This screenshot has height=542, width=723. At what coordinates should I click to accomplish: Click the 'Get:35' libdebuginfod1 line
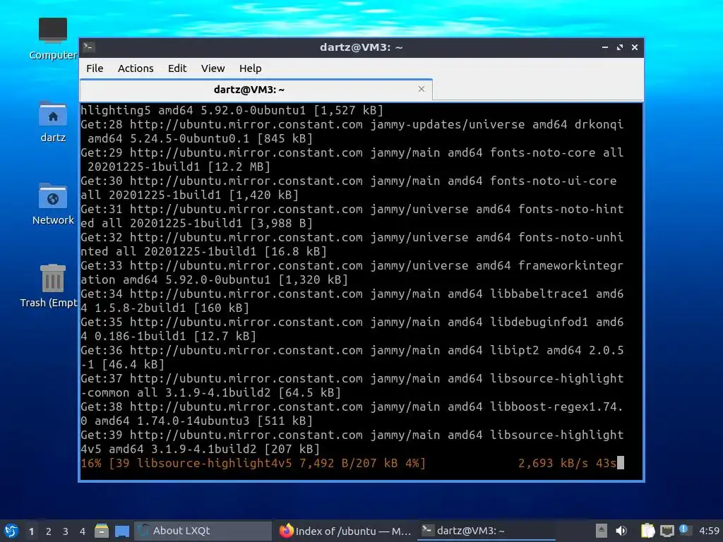tap(352, 329)
